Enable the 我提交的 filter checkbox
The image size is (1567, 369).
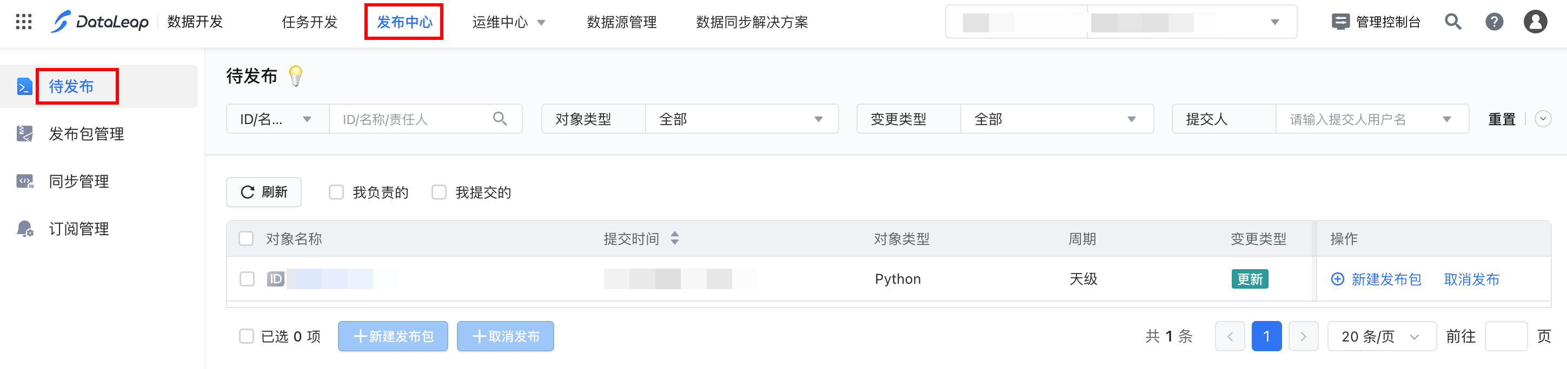click(x=439, y=193)
